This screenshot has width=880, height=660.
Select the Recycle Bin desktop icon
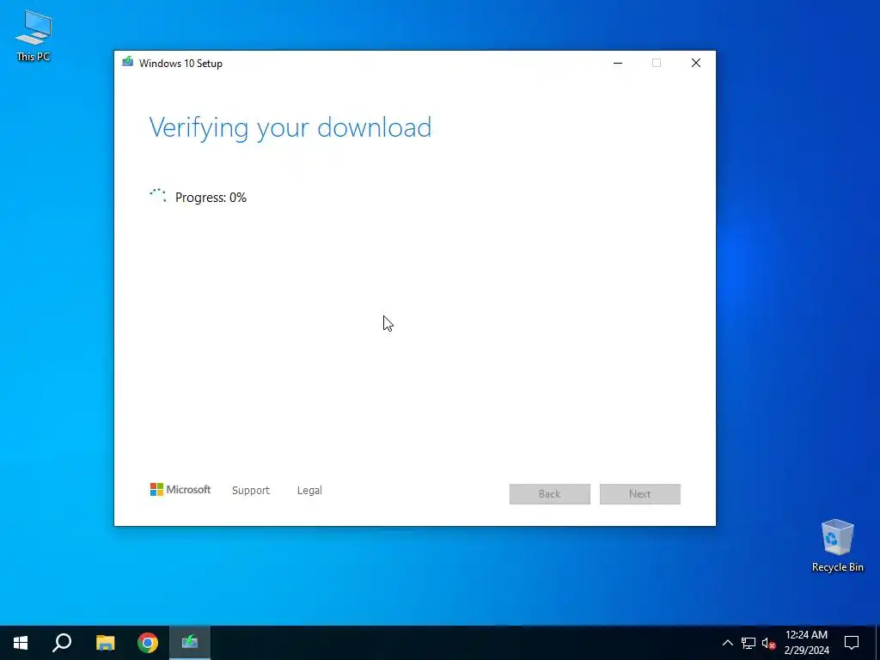(837, 546)
